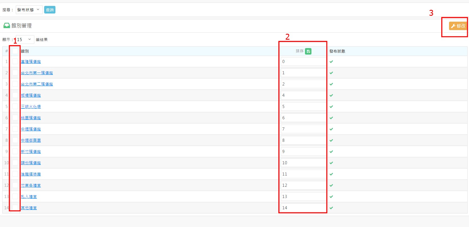The height and width of the screenshot is (227, 469).
Task: Open the 台北市第一殯儀館 link
Action: point(37,73)
